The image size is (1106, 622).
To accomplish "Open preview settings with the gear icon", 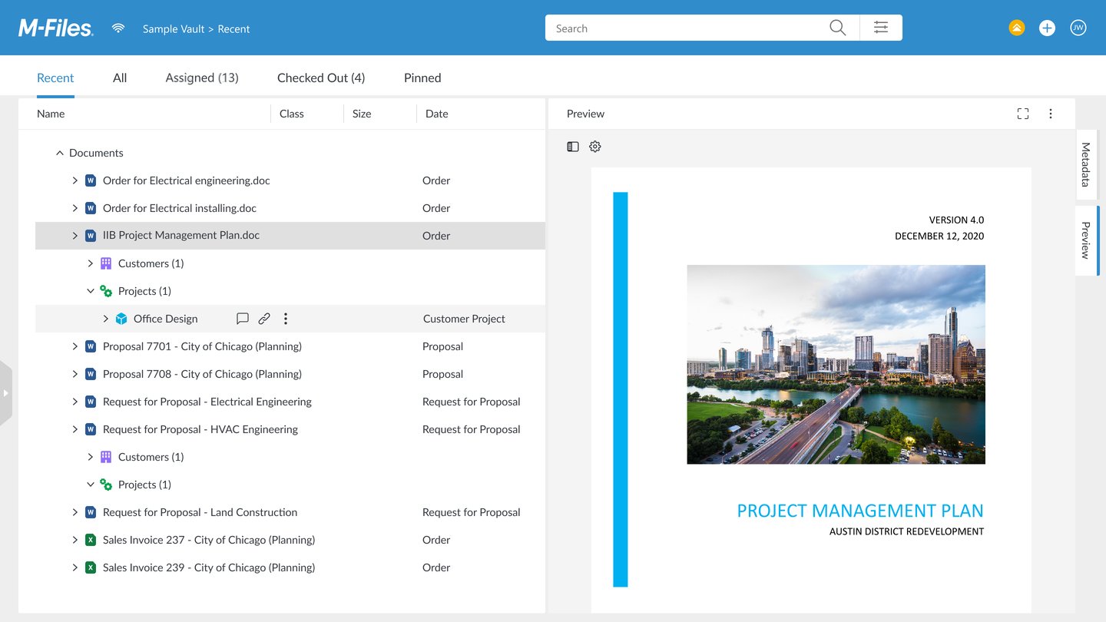I will click(x=594, y=146).
